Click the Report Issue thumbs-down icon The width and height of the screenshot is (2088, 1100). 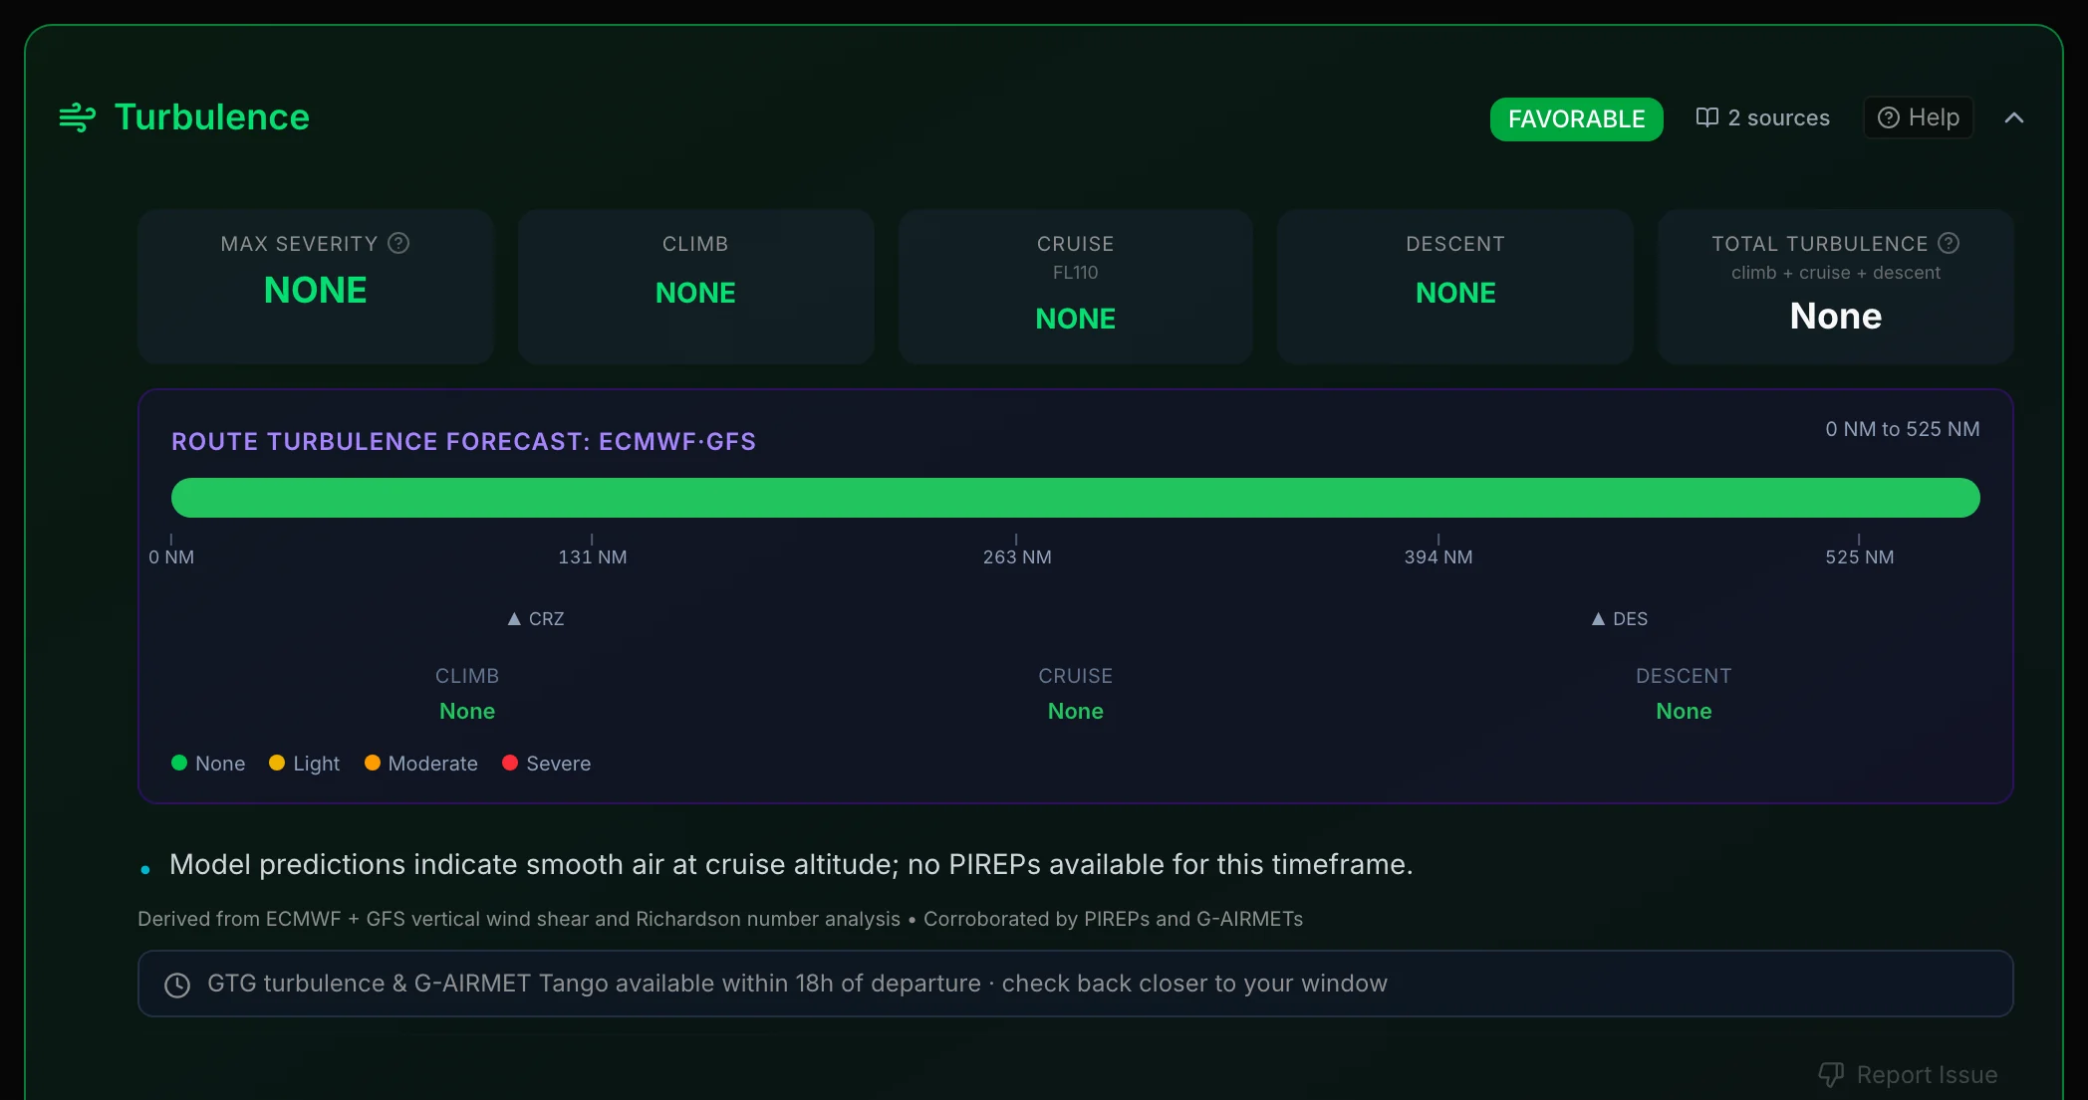tap(1831, 1075)
